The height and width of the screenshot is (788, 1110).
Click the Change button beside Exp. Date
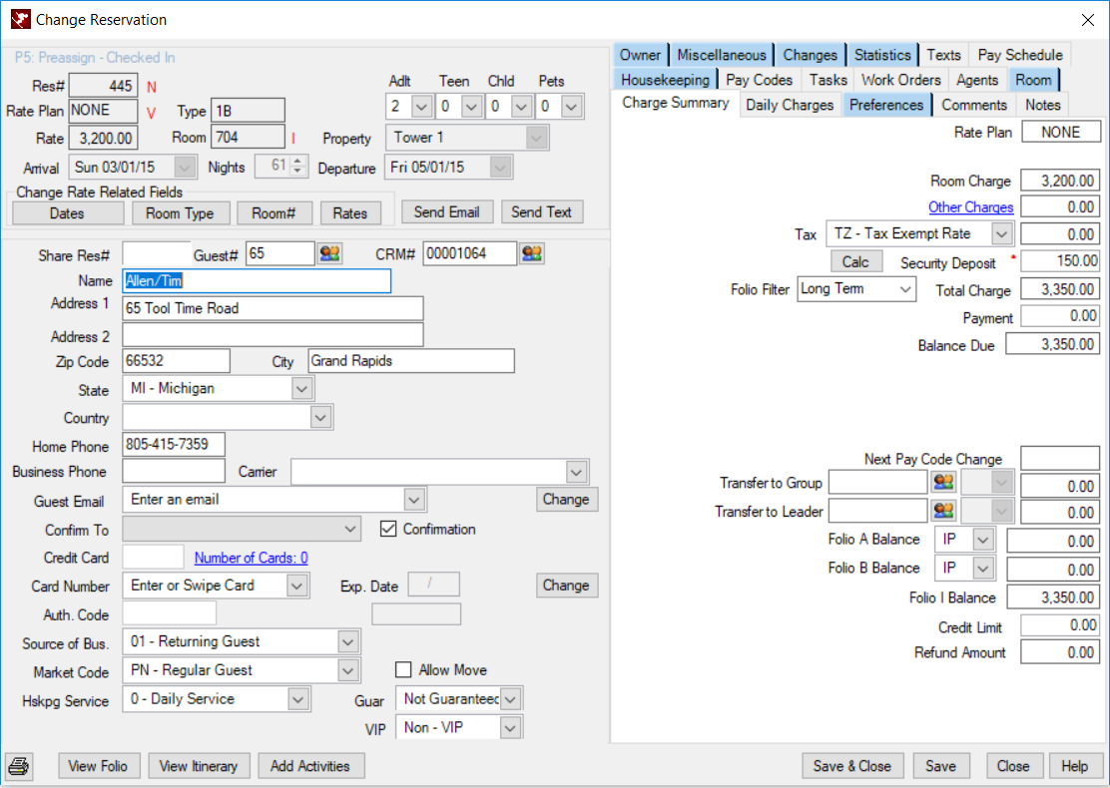coord(566,585)
